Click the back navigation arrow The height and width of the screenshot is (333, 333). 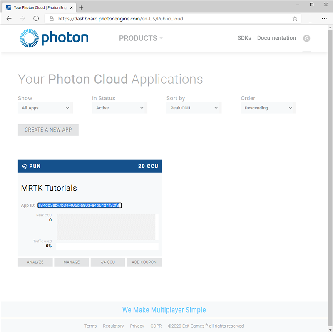click(9, 18)
